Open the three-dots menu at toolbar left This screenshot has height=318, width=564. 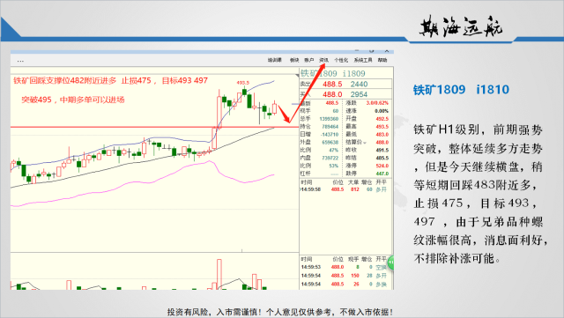[20, 61]
